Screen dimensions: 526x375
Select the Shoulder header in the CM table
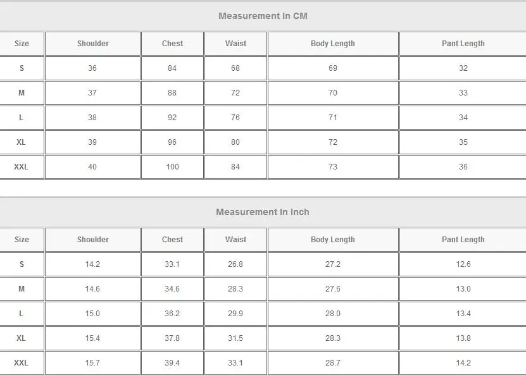(x=93, y=44)
